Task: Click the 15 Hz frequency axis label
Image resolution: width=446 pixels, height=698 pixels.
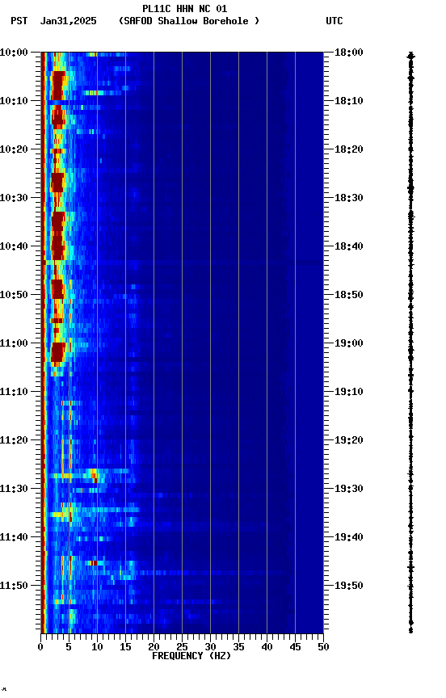Action: point(125,648)
